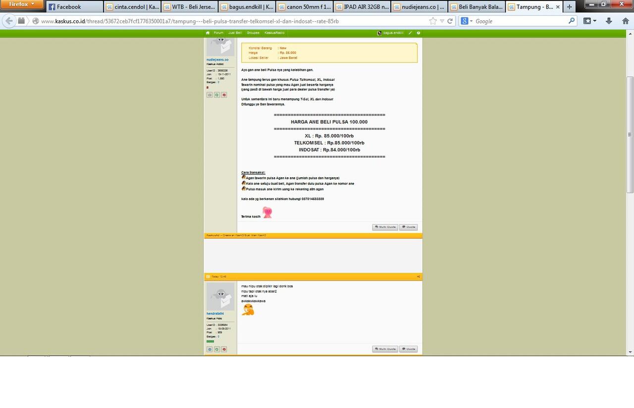Click the KaskusAd create link bar
Screen dimensions: 634x408
tap(237, 235)
